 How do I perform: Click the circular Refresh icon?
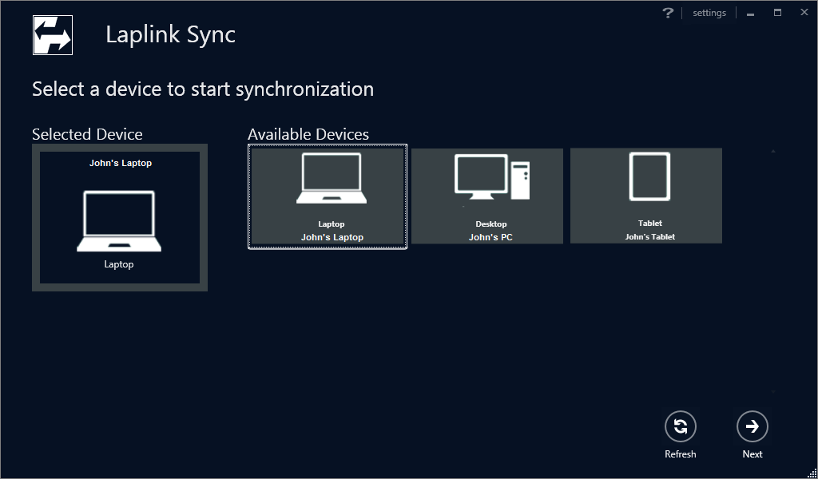(681, 426)
